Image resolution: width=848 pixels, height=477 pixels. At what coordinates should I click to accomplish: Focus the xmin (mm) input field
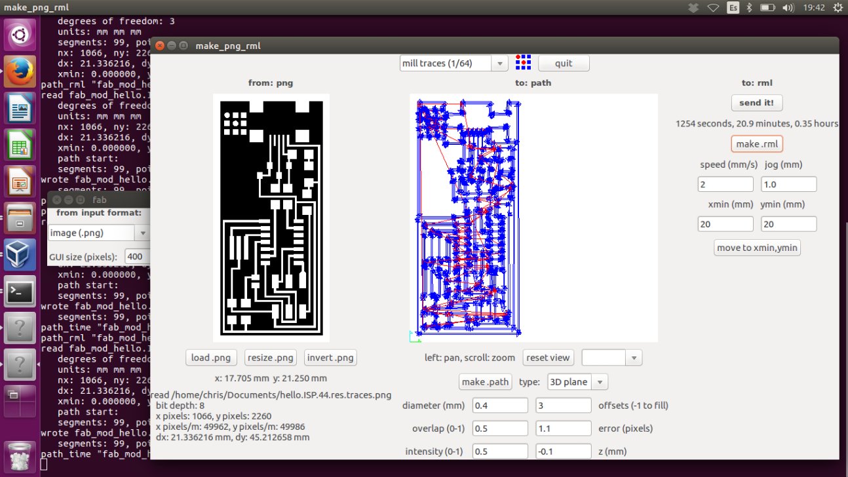725,223
